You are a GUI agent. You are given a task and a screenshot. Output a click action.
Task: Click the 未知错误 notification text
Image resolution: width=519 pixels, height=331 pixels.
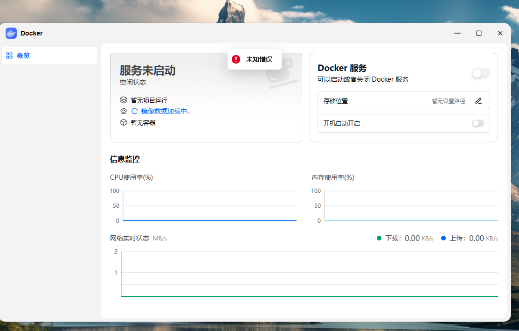[259, 59]
